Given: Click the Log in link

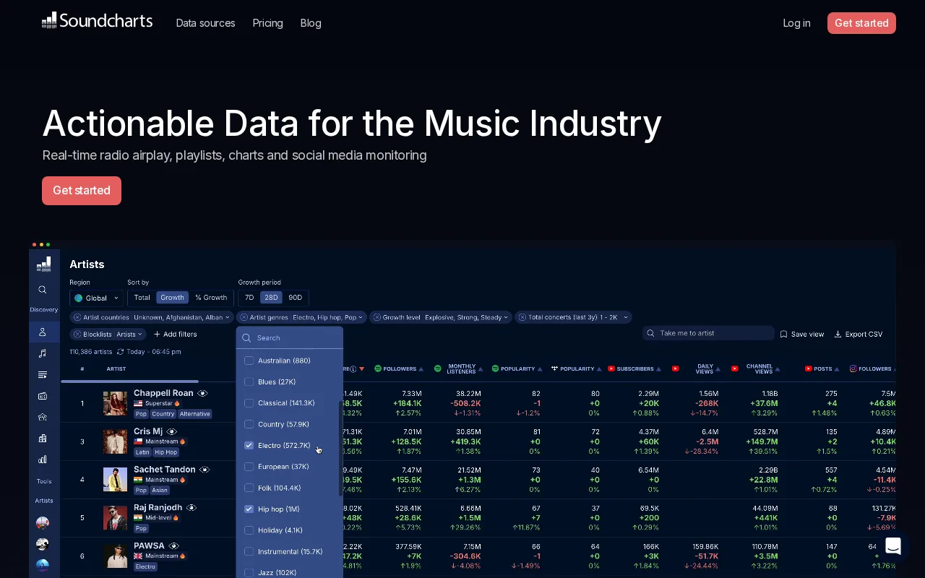Looking at the screenshot, I should tap(796, 23).
